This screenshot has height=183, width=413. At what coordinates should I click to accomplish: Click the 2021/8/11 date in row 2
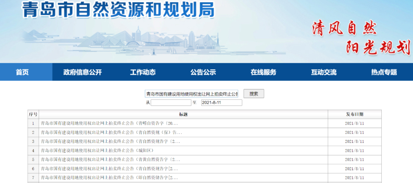[x=354, y=133]
